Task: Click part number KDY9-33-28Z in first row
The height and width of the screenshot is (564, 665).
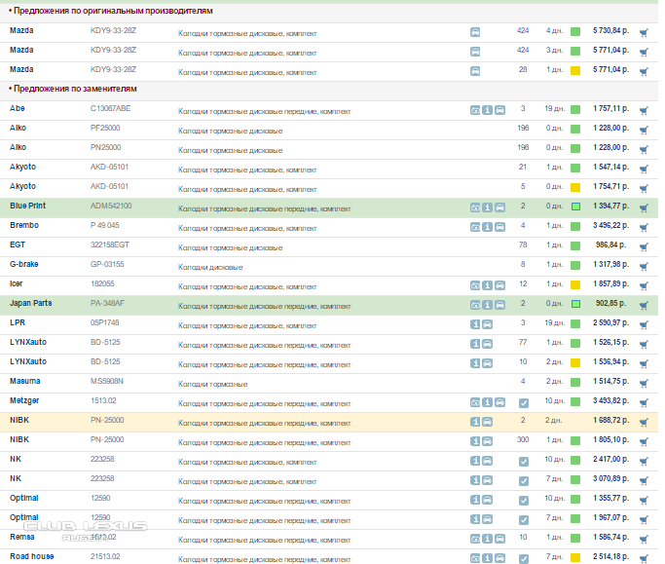Action: tap(113, 31)
